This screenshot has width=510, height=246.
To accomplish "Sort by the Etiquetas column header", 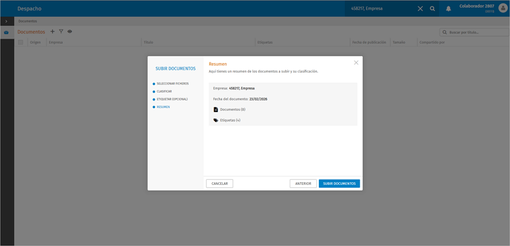I will pos(265,43).
